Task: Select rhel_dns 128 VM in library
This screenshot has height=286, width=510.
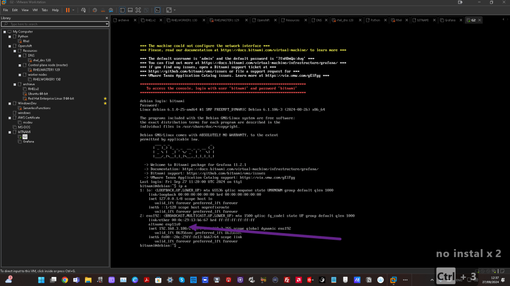Action: (42, 60)
